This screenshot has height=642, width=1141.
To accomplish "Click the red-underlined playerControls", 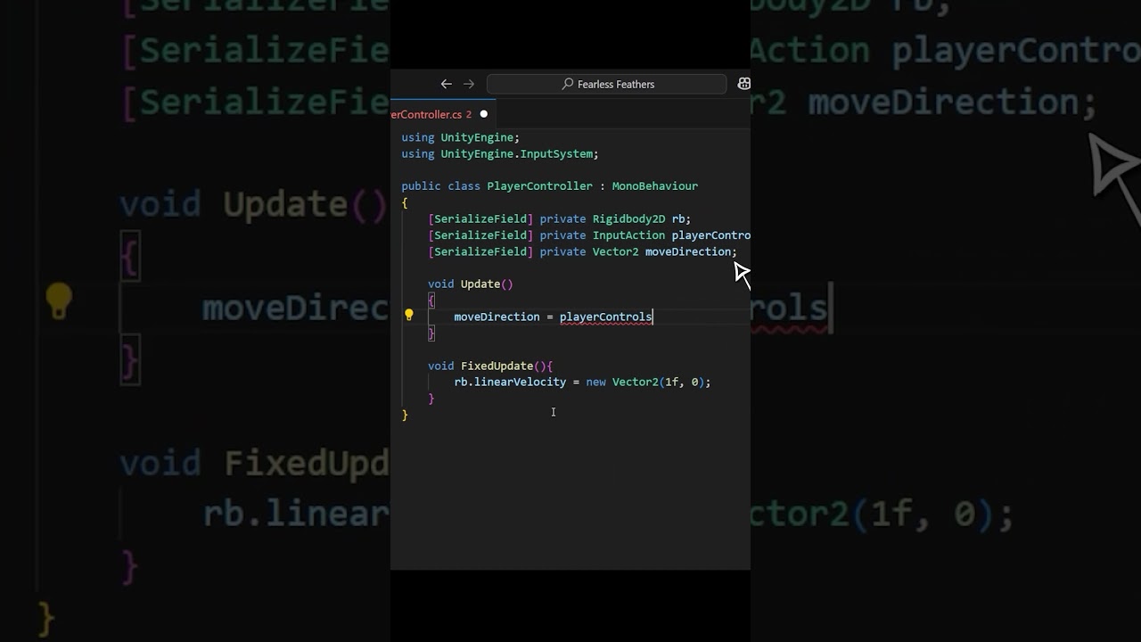I will coord(606,317).
